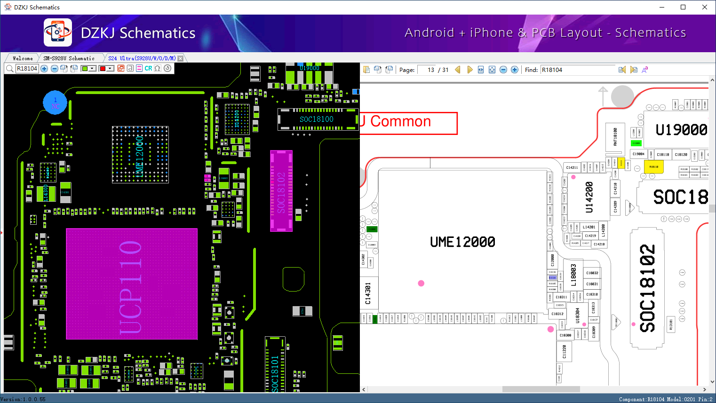716x403 pixels.
Task: Fit whole schematic page in view
Action: coord(492,70)
